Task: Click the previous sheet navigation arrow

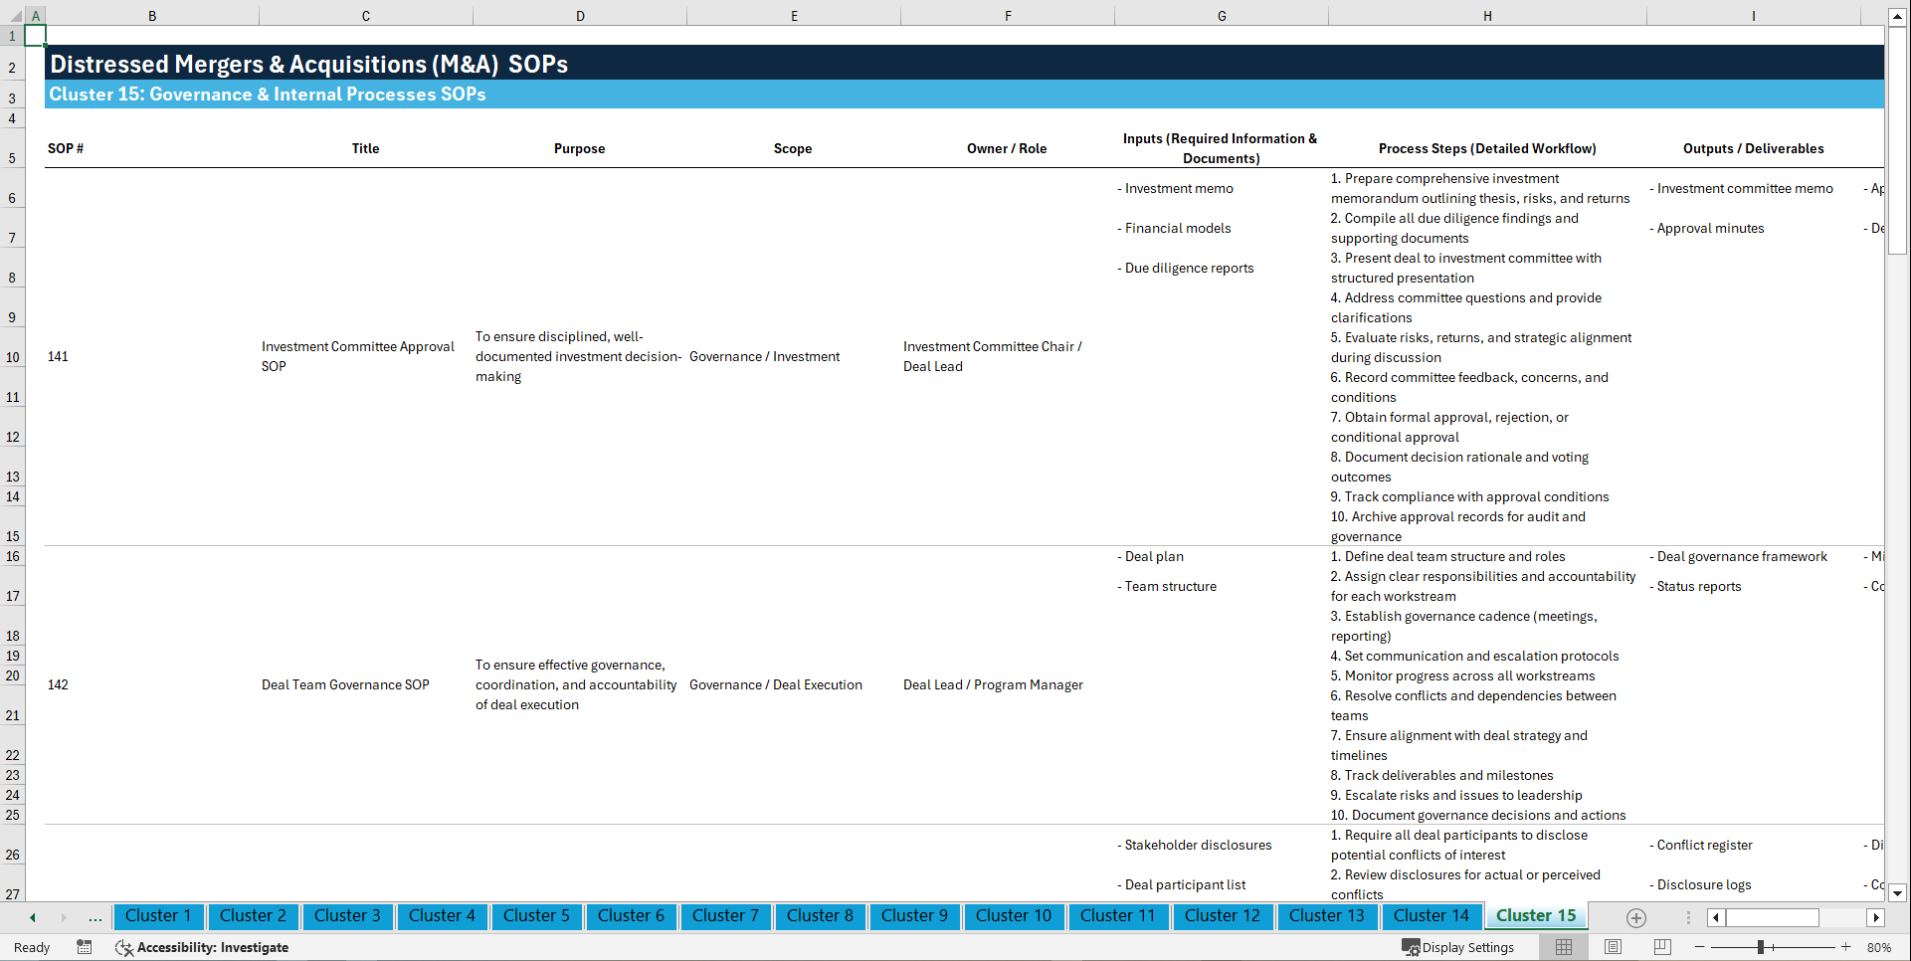Action: click(31, 917)
